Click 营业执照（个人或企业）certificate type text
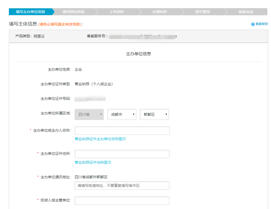 94,84
